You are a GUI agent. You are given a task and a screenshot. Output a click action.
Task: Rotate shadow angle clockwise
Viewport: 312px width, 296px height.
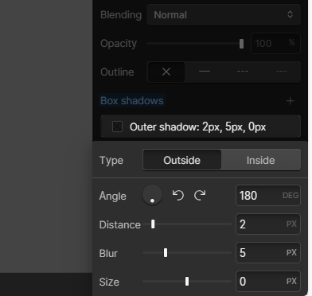[x=200, y=195]
